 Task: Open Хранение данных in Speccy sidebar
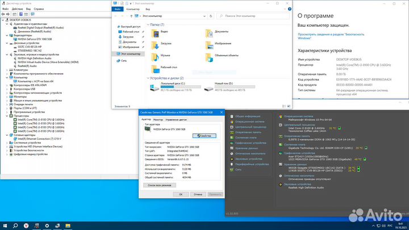coord(246,148)
